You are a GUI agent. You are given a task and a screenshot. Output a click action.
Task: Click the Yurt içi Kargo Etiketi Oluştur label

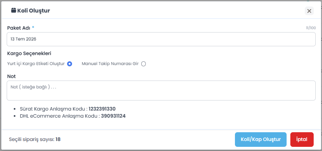[36, 63]
